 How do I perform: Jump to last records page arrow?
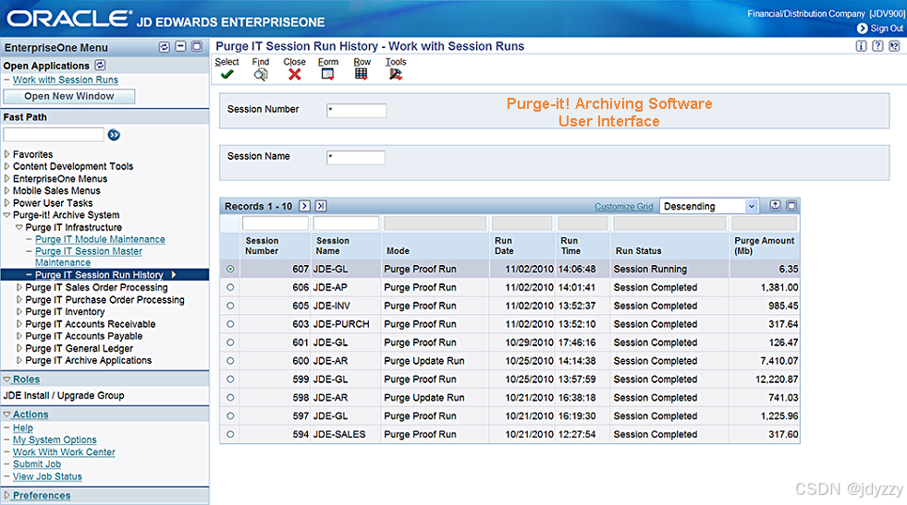[x=321, y=206]
